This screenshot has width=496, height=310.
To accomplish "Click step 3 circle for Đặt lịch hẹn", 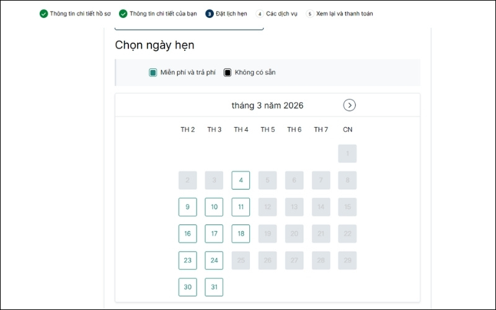I will pyautogui.click(x=210, y=14).
